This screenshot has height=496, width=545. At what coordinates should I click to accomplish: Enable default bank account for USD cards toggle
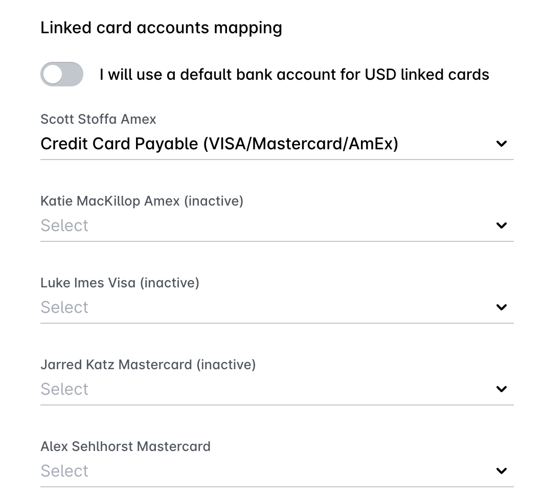point(62,74)
